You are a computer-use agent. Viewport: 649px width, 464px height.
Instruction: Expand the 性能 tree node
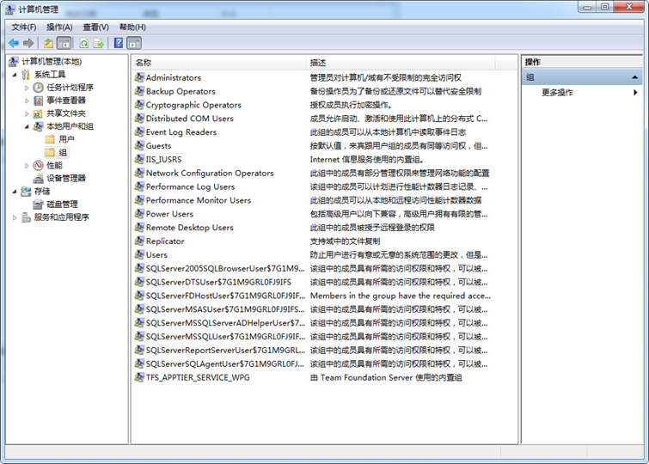(x=27, y=166)
